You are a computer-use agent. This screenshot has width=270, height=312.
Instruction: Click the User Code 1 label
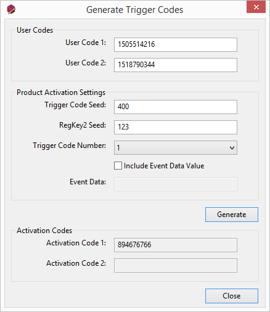(x=86, y=43)
